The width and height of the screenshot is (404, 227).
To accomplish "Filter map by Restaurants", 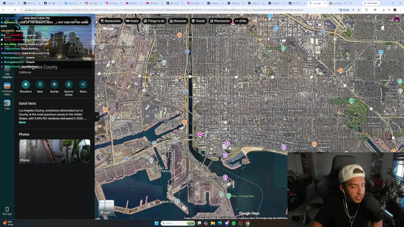I will tap(110, 21).
